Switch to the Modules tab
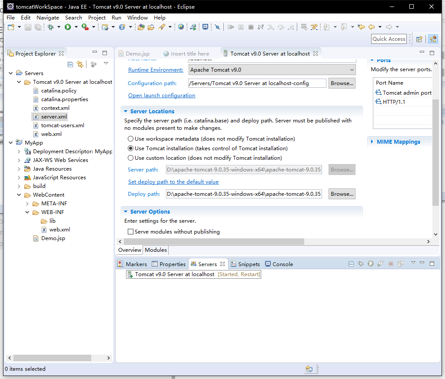The height and width of the screenshot is (379, 445). (x=156, y=250)
